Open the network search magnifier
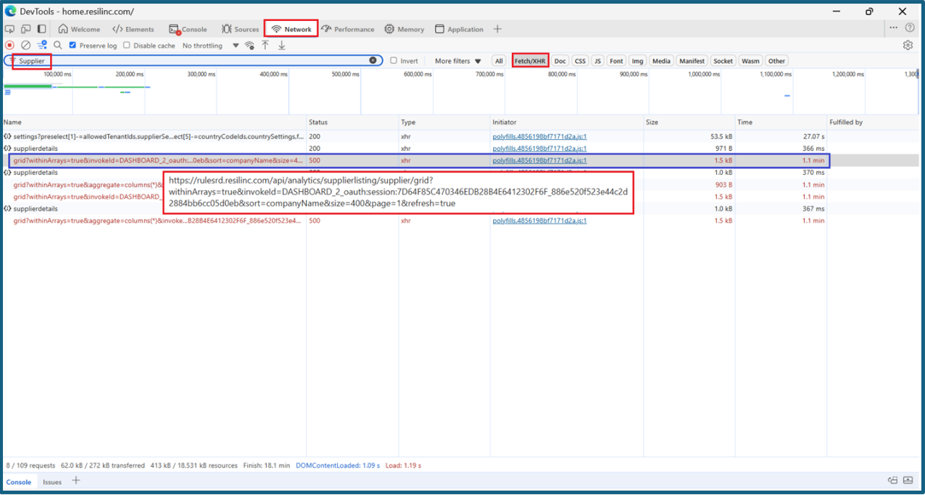 coord(58,45)
